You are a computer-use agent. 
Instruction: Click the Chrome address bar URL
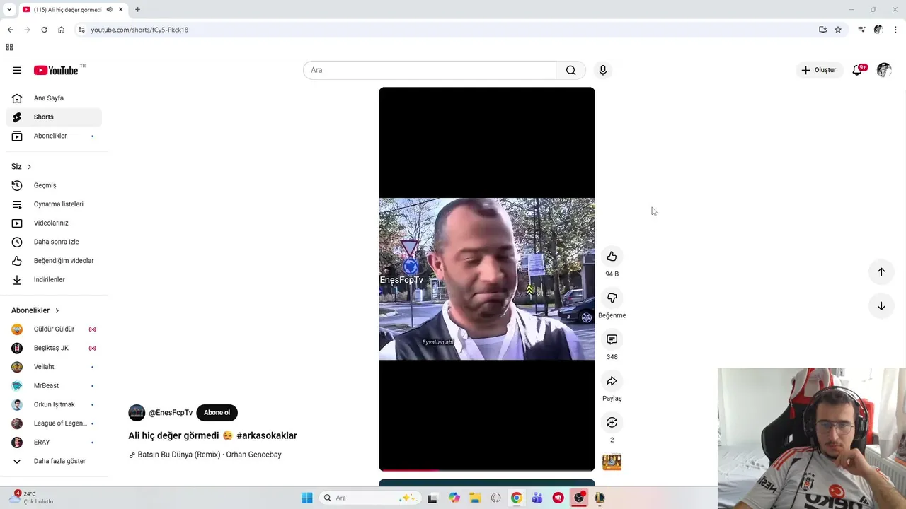139,30
